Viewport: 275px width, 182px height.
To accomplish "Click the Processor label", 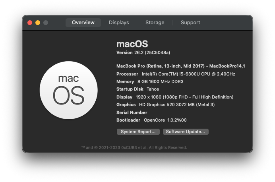I will (x=127, y=74).
